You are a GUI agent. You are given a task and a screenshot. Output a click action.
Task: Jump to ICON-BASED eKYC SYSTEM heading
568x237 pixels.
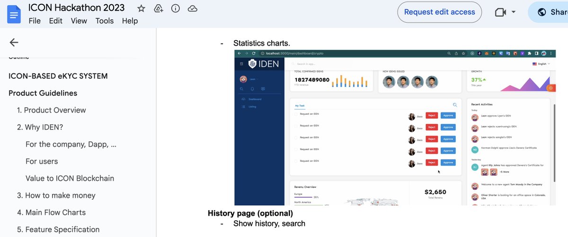point(58,76)
